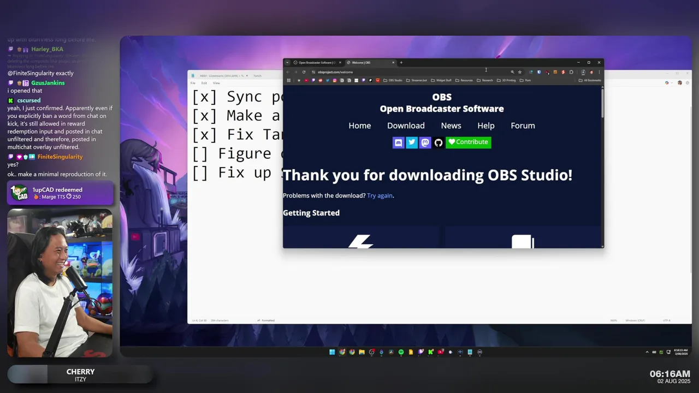Open the OBS Mastodon icon link
This screenshot has height=393, width=699.
tap(425, 142)
